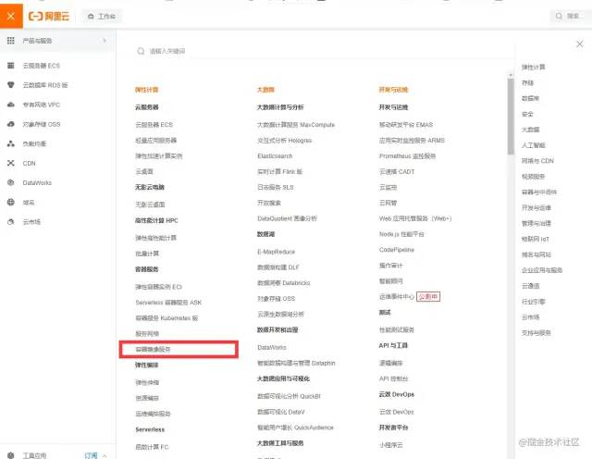The width and height of the screenshot is (592, 459).
Task: Open 交互式分析 Hologres
Action: pos(285,140)
